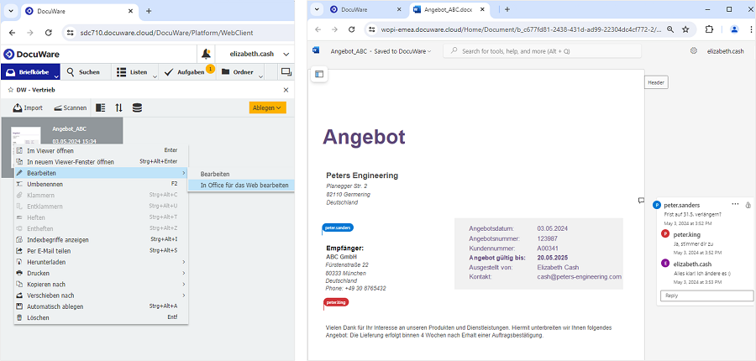Expand the Drucken submenu

click(x=101, y=273)
